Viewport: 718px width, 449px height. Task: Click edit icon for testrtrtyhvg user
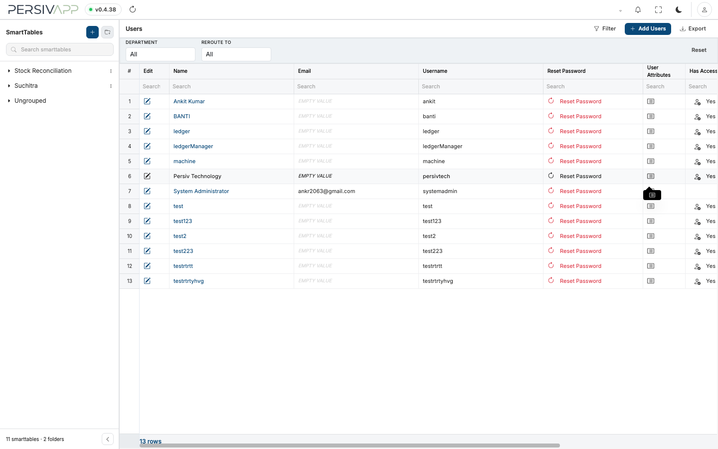coord(147,281)
